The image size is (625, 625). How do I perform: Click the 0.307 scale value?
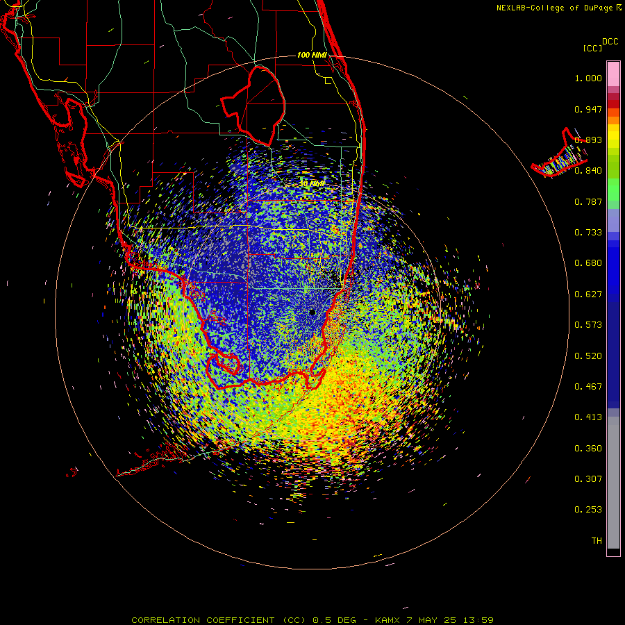pyautogui.click(x=588, y=479)
